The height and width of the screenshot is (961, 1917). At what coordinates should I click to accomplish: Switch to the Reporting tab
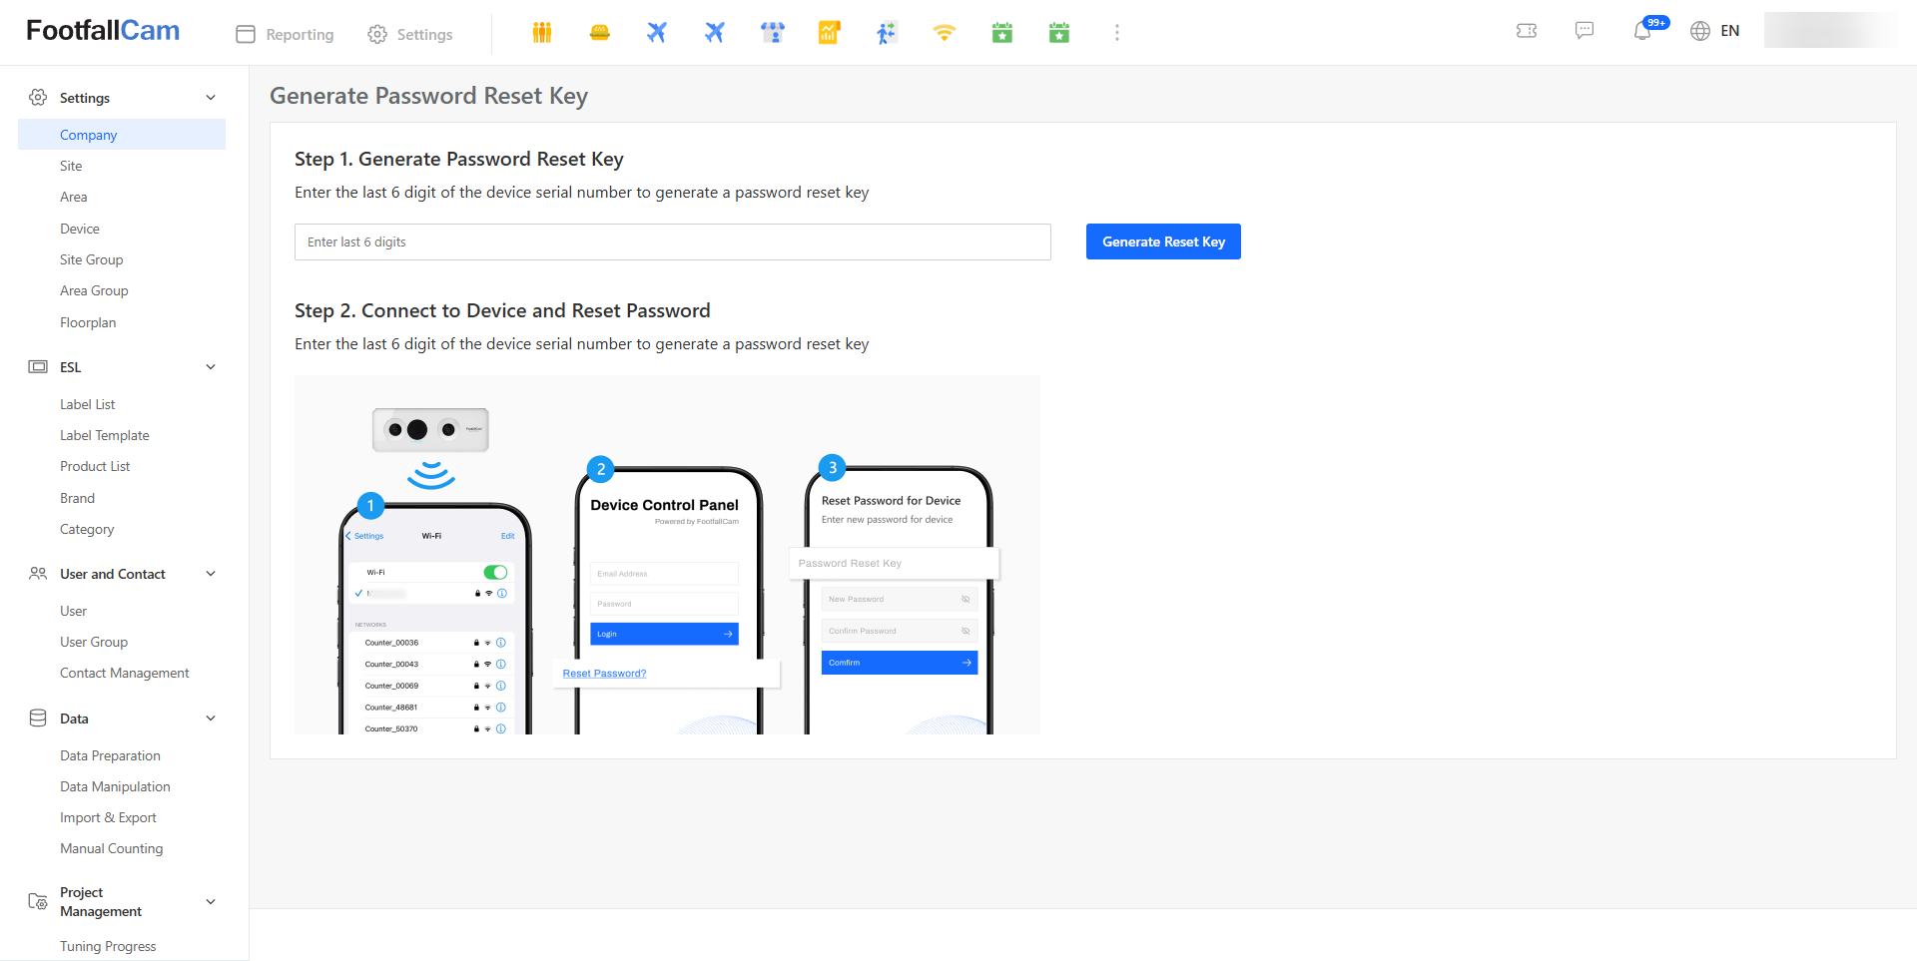pyautogui.click(x=286, y=34)
